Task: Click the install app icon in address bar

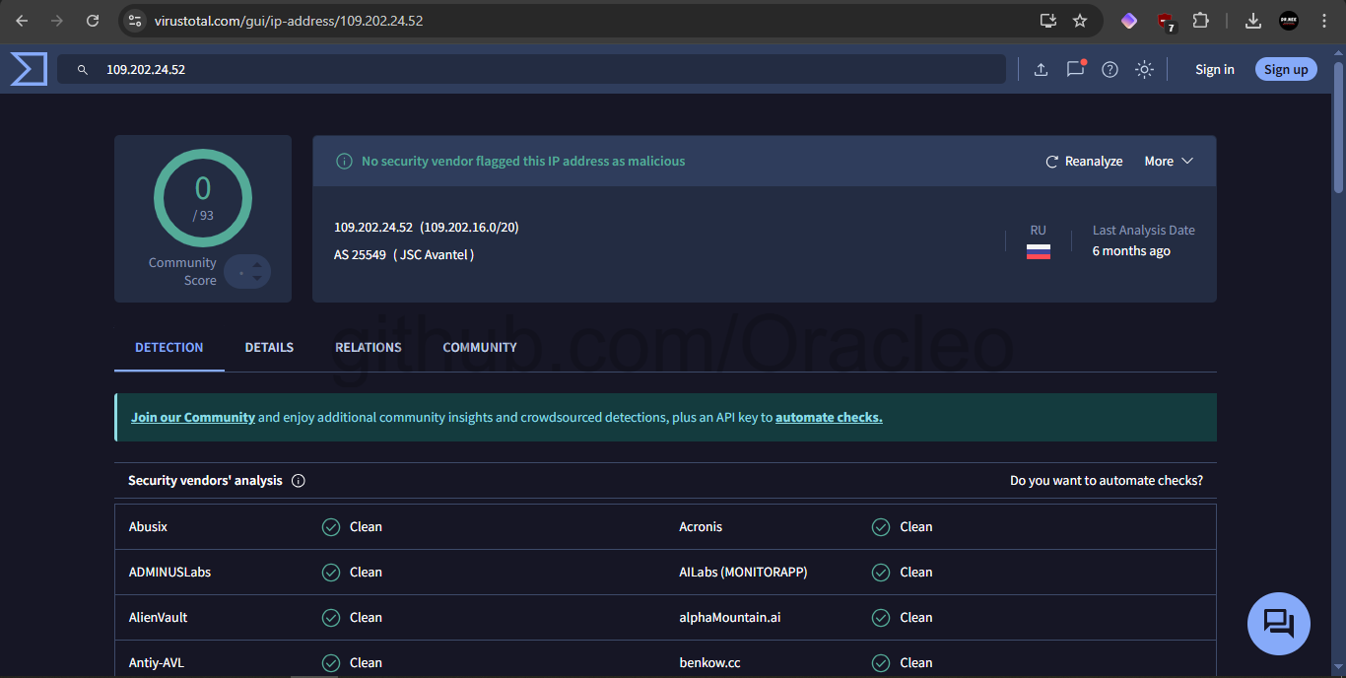Action: tap(1048, 20)
